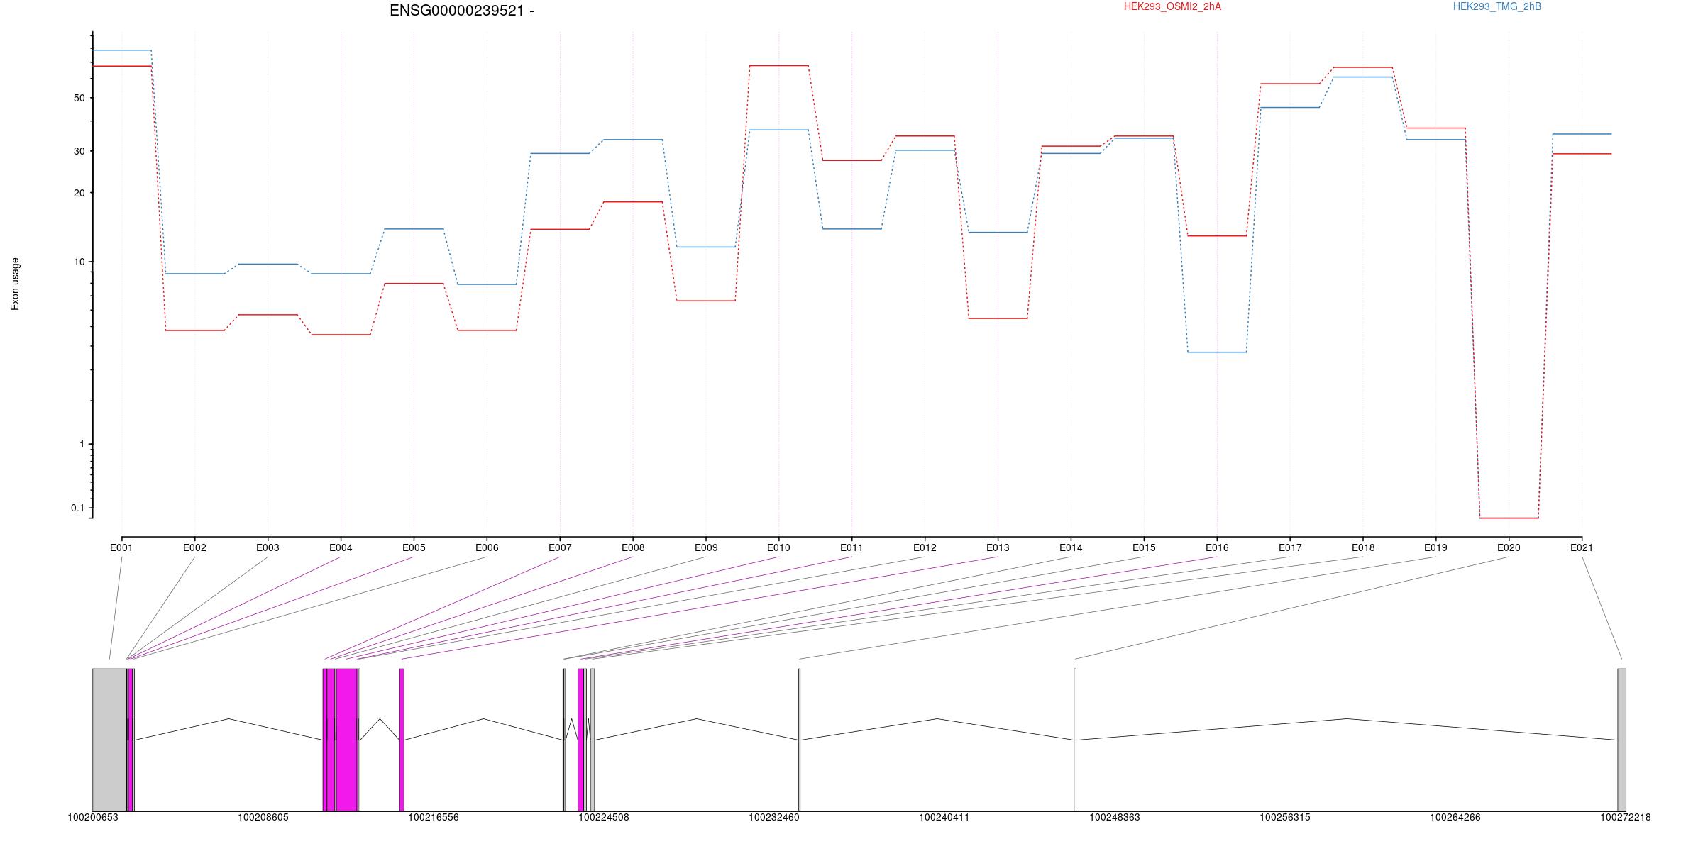Click y-axis tick value 20

click(79, 193)
